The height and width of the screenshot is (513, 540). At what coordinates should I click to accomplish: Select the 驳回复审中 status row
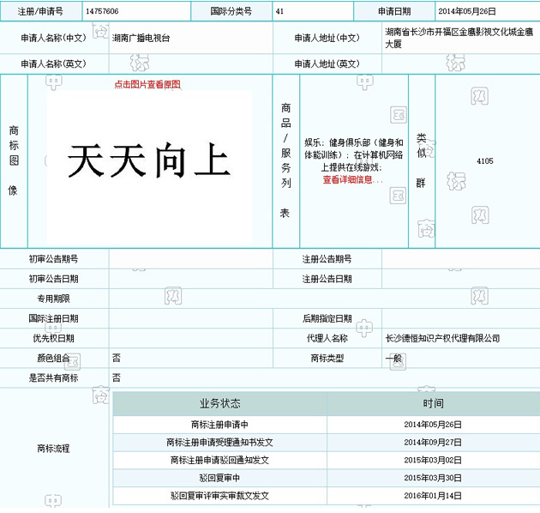click(x=219, y=478)
